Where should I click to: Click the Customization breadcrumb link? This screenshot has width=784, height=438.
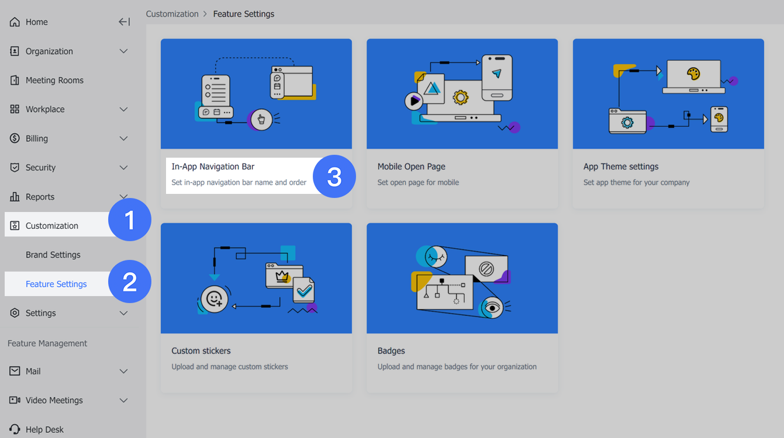(x=172, y=13)
